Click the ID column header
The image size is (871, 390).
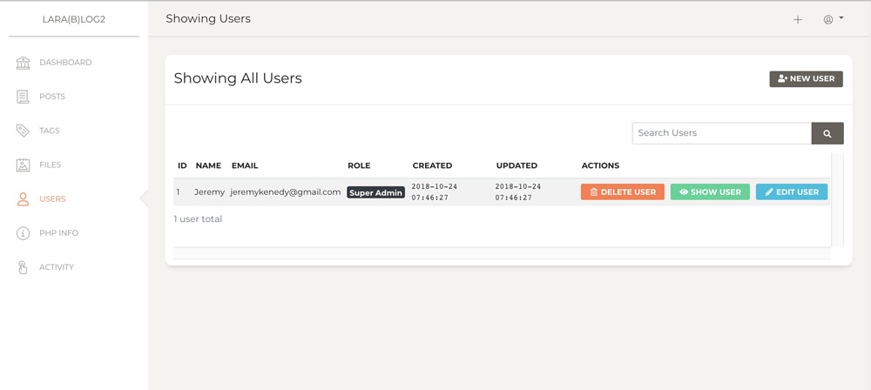point(182,165)
